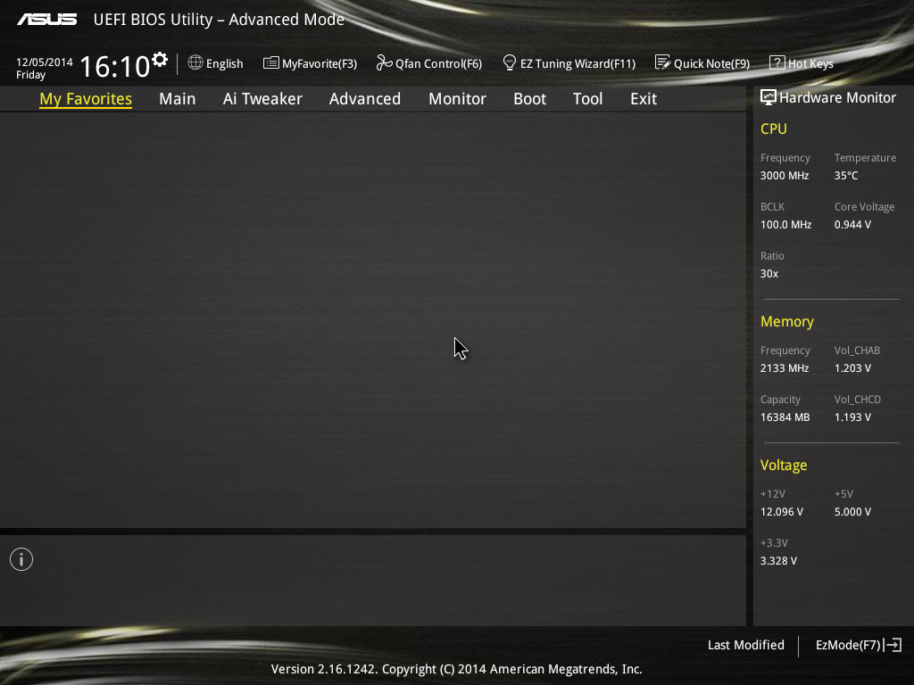This screenshot has height=685, width=914.
Task: Click the Hot Keys question mark icon
Action: pyautogui.click(x=777, y=63)
